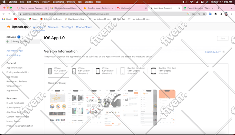Image resolution: width=235 pixels, height=135 pixels.
Task: Open the Maps bookmark
Action: click(x=33, y=19)
